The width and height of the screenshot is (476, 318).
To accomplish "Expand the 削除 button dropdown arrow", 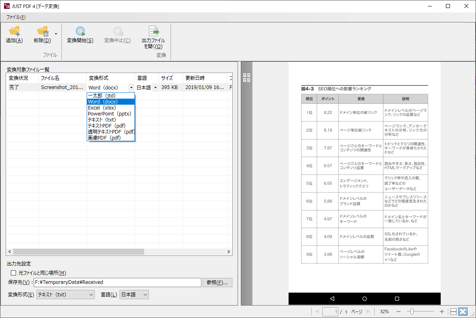I will pyautogui.click(x=56, y=34).
